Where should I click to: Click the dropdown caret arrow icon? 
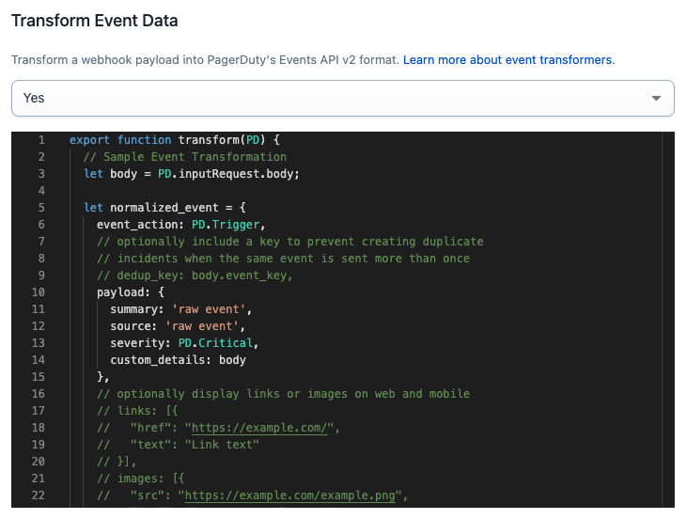pyautogui.click(x=656, y=98)
